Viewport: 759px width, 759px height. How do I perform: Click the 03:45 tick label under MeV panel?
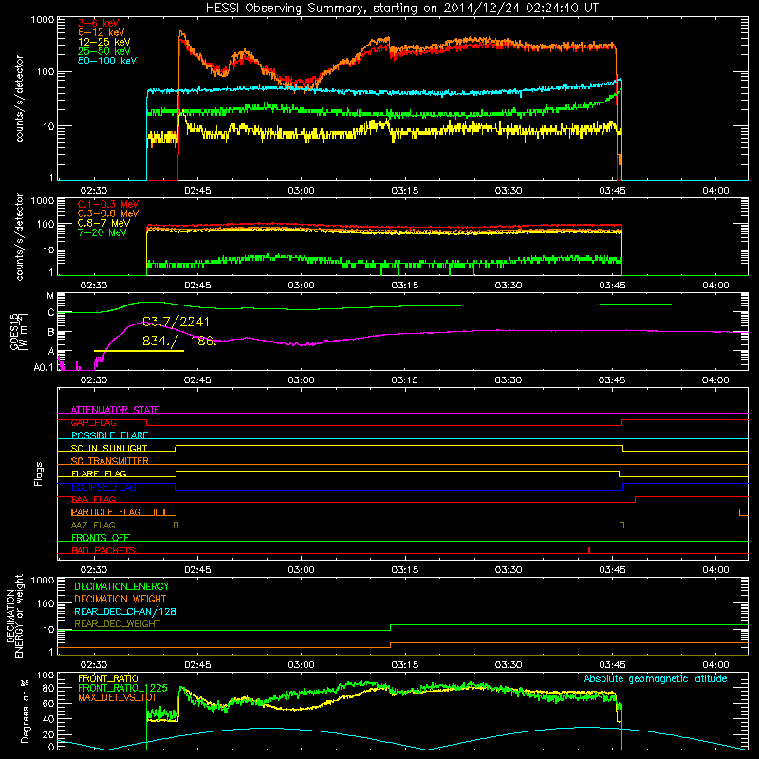pyautogui.click(x=612, y=286)
